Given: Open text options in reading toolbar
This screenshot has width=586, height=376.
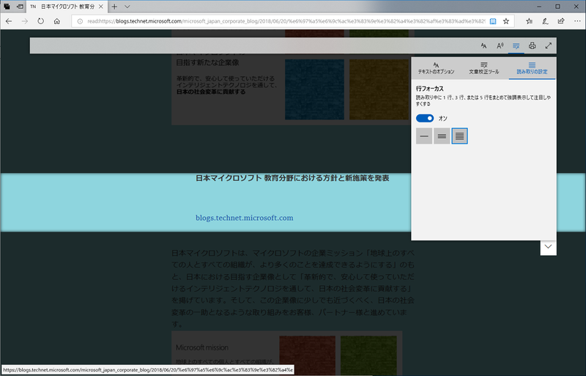Looking at the screenshot, I should (483, 45).
